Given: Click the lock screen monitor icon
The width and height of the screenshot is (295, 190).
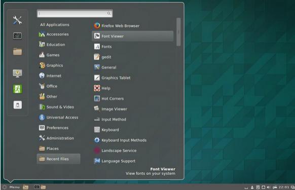Looking at the screenshot, I should [17, 73].
